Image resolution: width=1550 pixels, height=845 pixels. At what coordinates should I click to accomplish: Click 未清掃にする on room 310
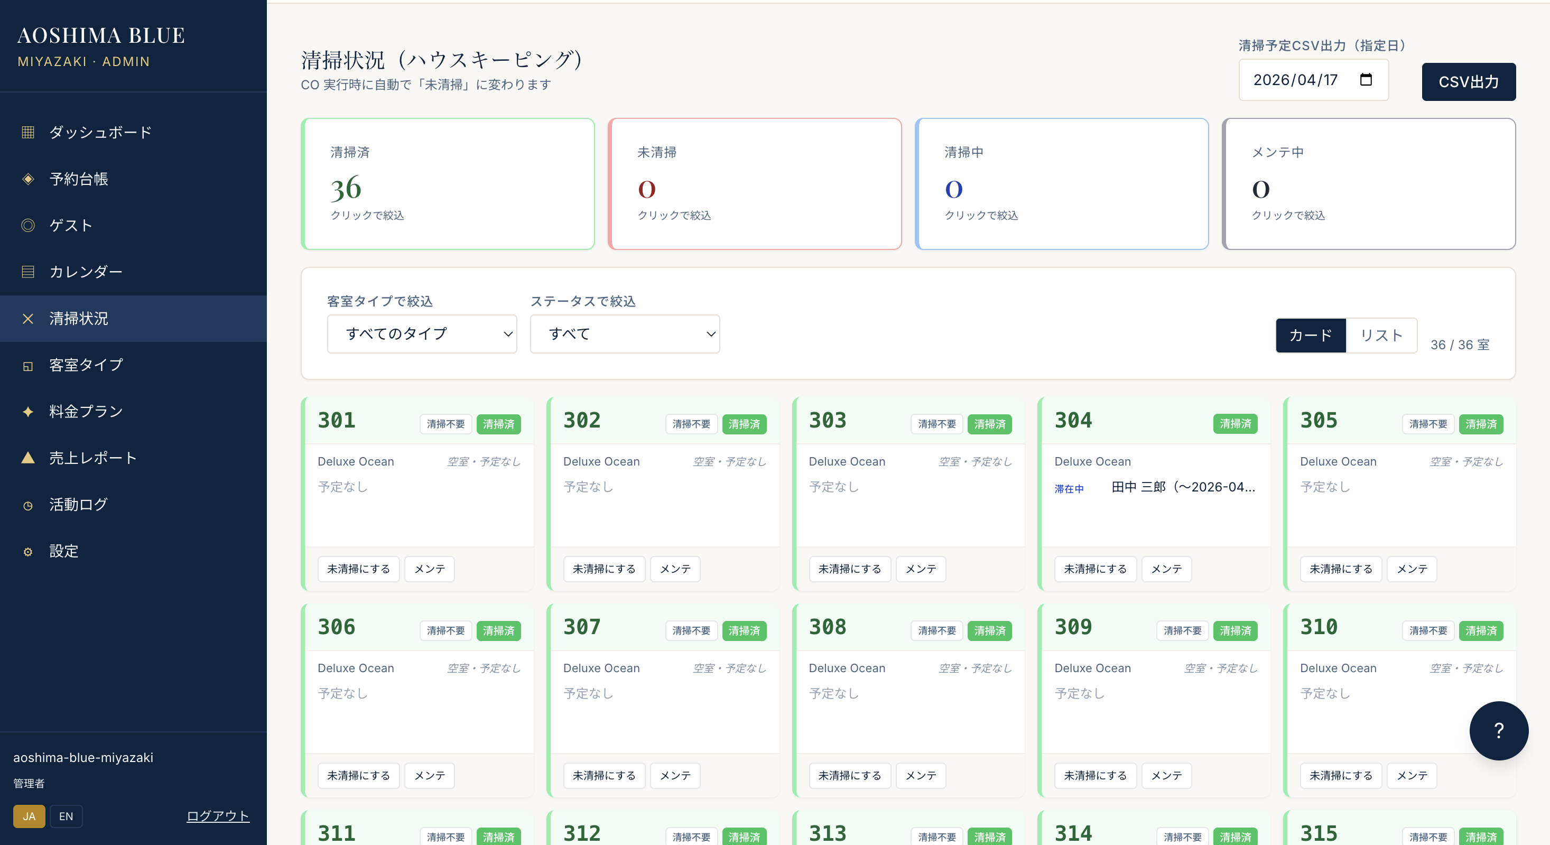tap(1341, 775)
